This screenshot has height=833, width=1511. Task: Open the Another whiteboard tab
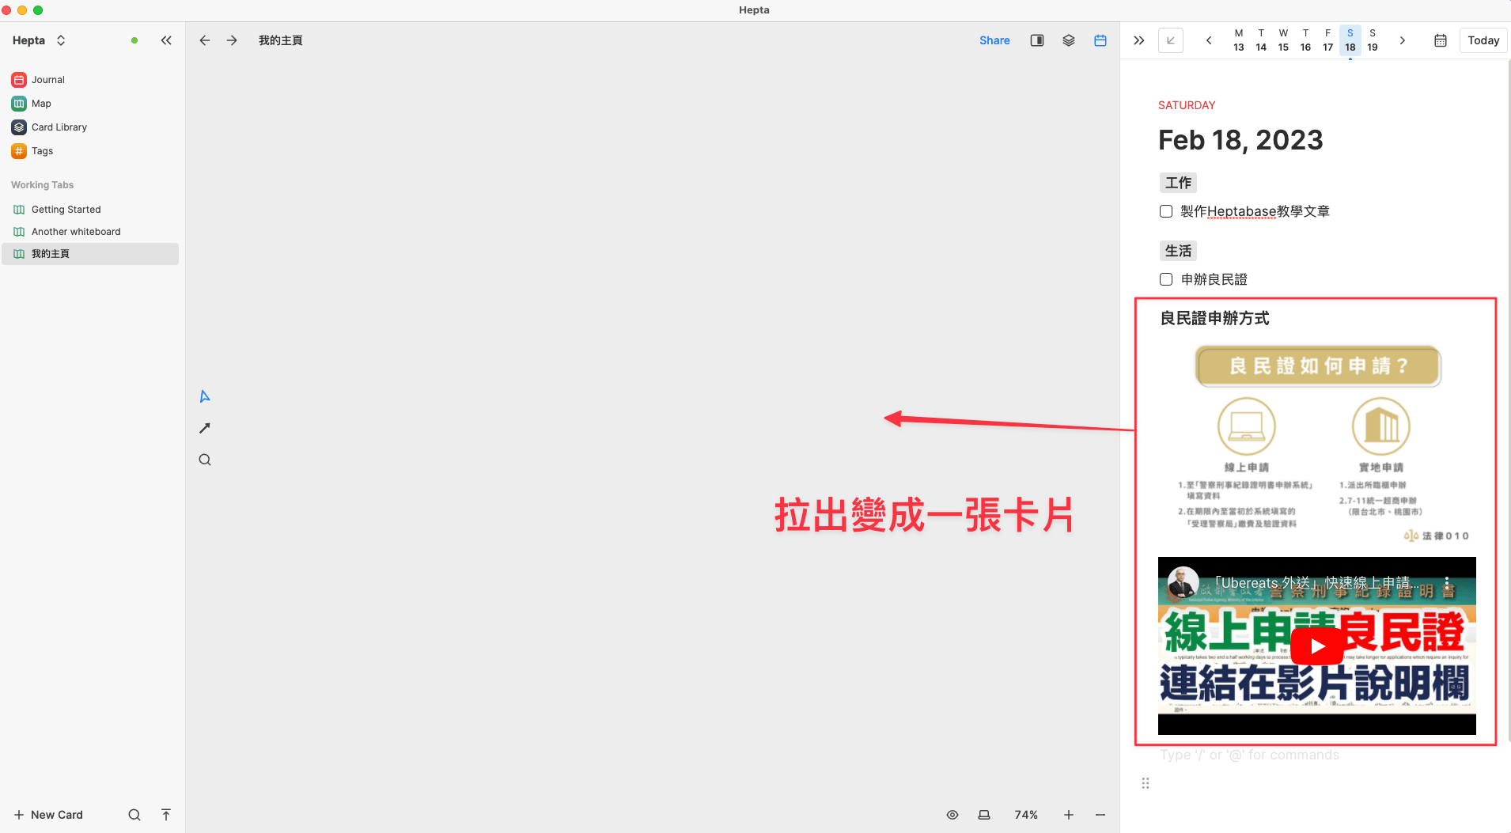click(x=75, y=231)
